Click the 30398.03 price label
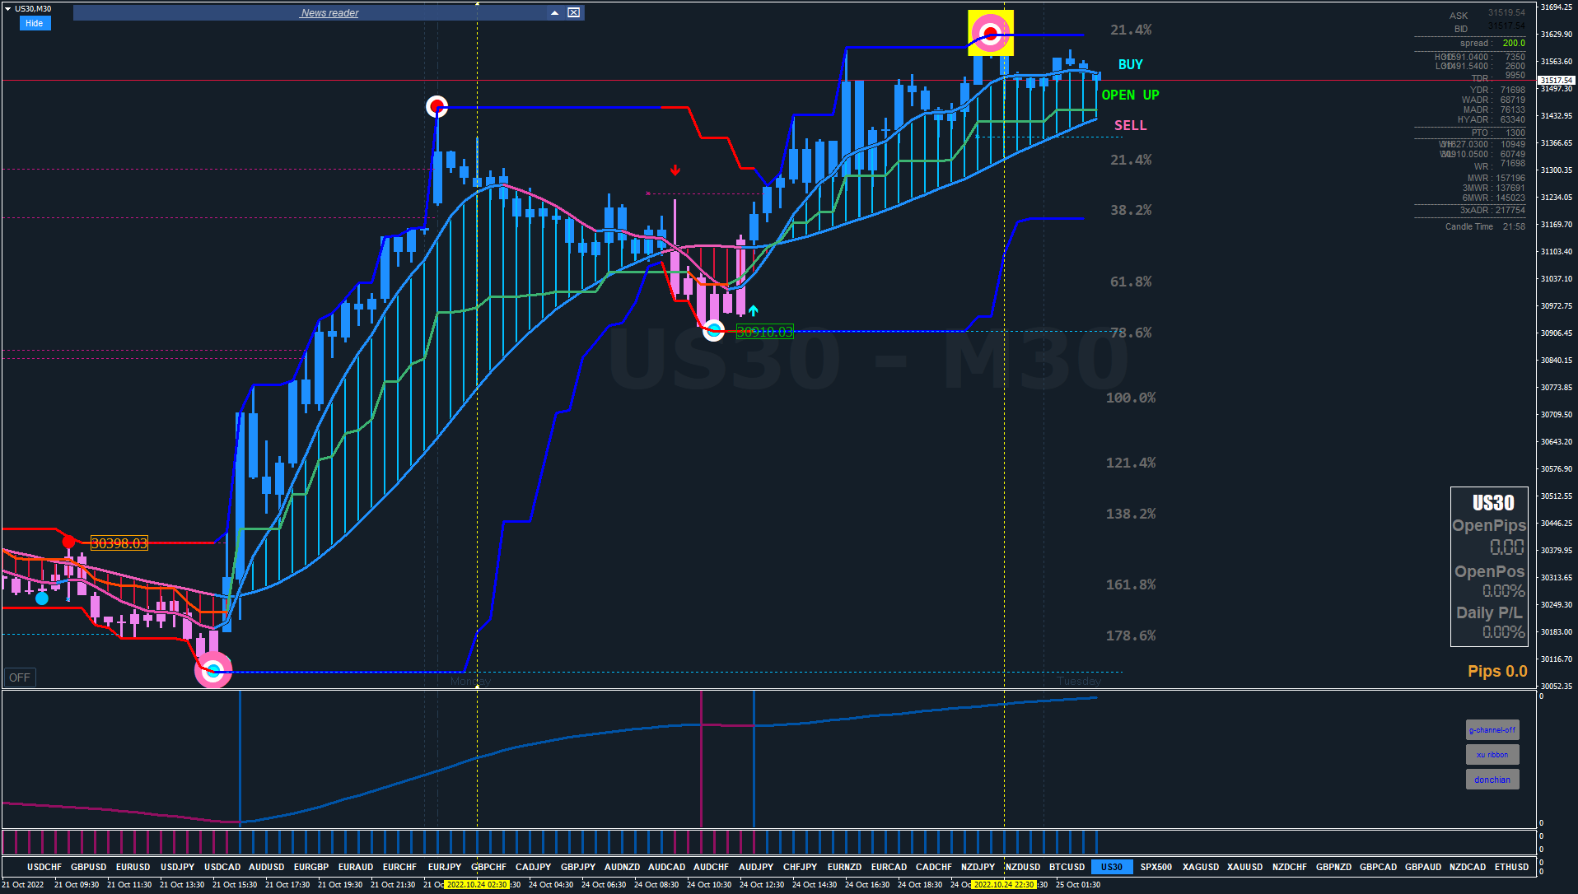1578x894 pixels. [x=119, y=543]
